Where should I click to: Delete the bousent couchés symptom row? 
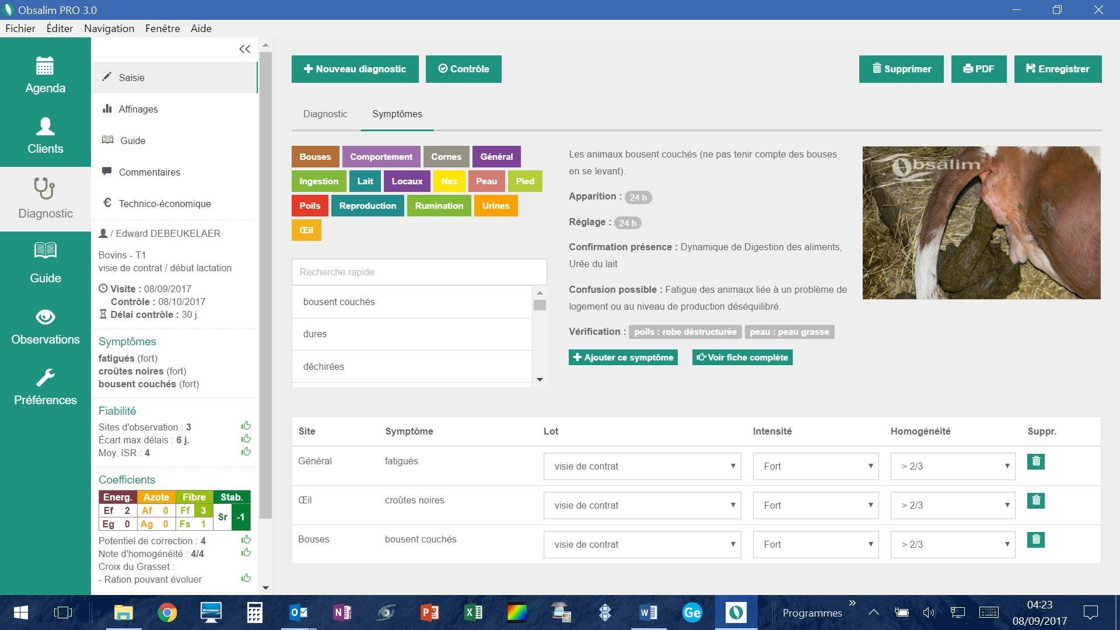[1036, 540]
